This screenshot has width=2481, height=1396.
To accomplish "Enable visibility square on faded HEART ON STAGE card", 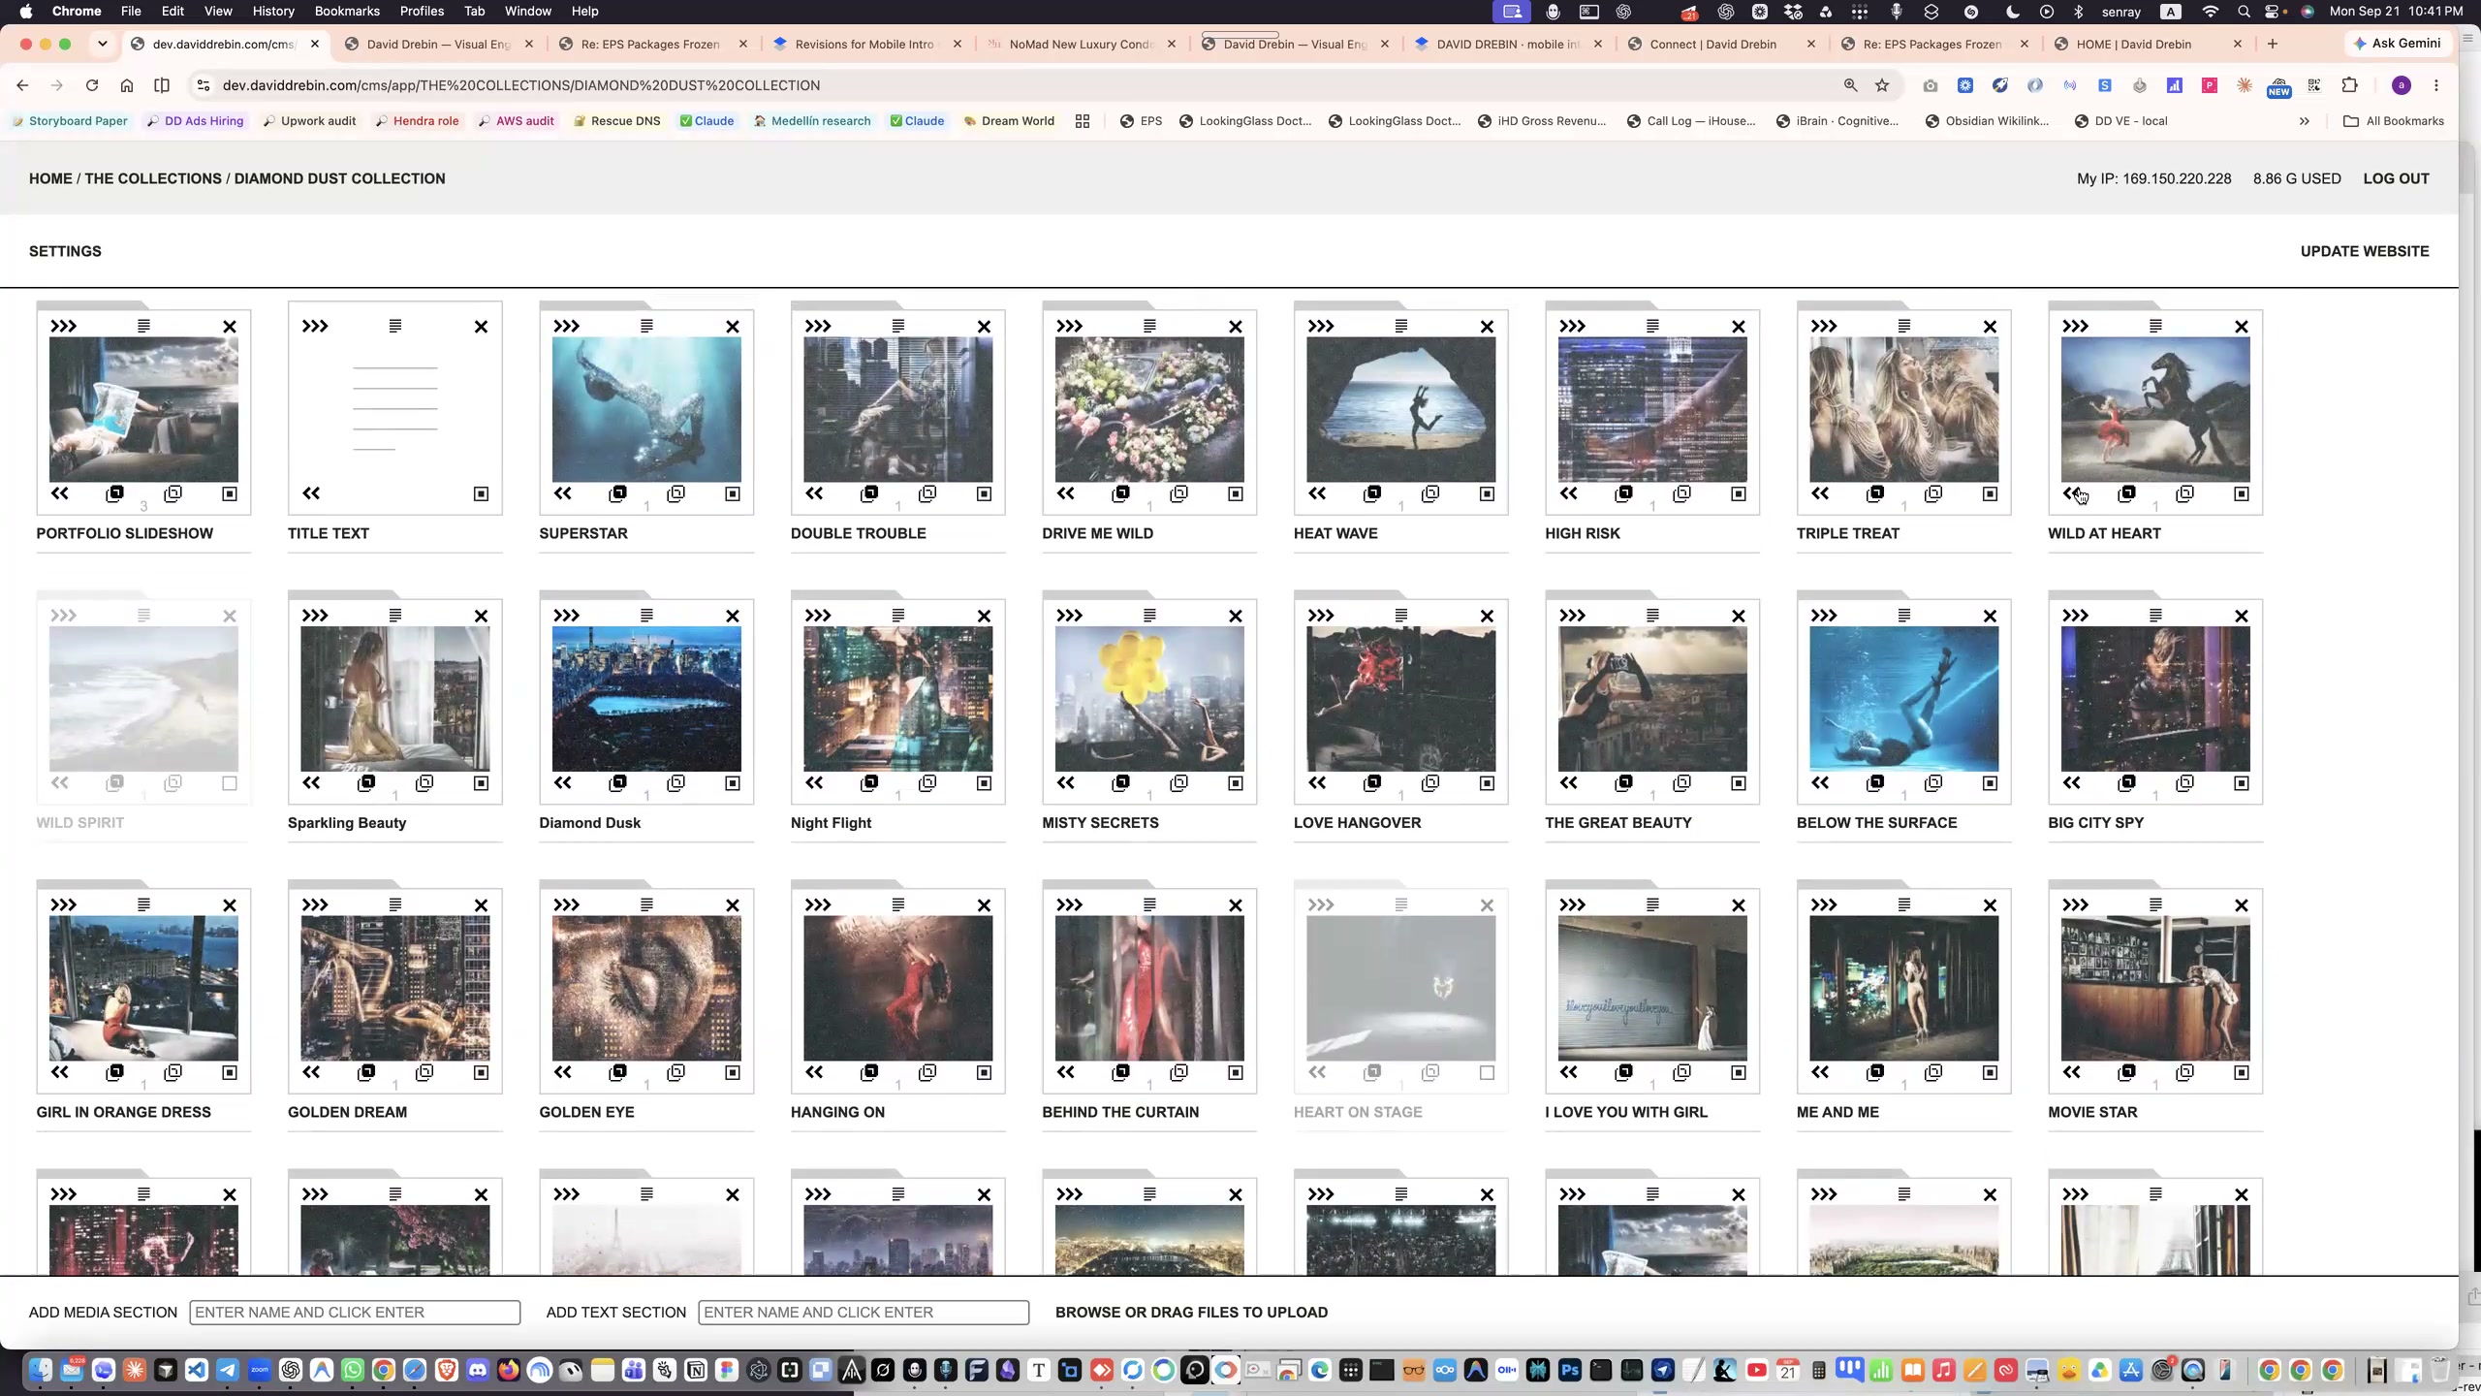I will [1487, 1072].
